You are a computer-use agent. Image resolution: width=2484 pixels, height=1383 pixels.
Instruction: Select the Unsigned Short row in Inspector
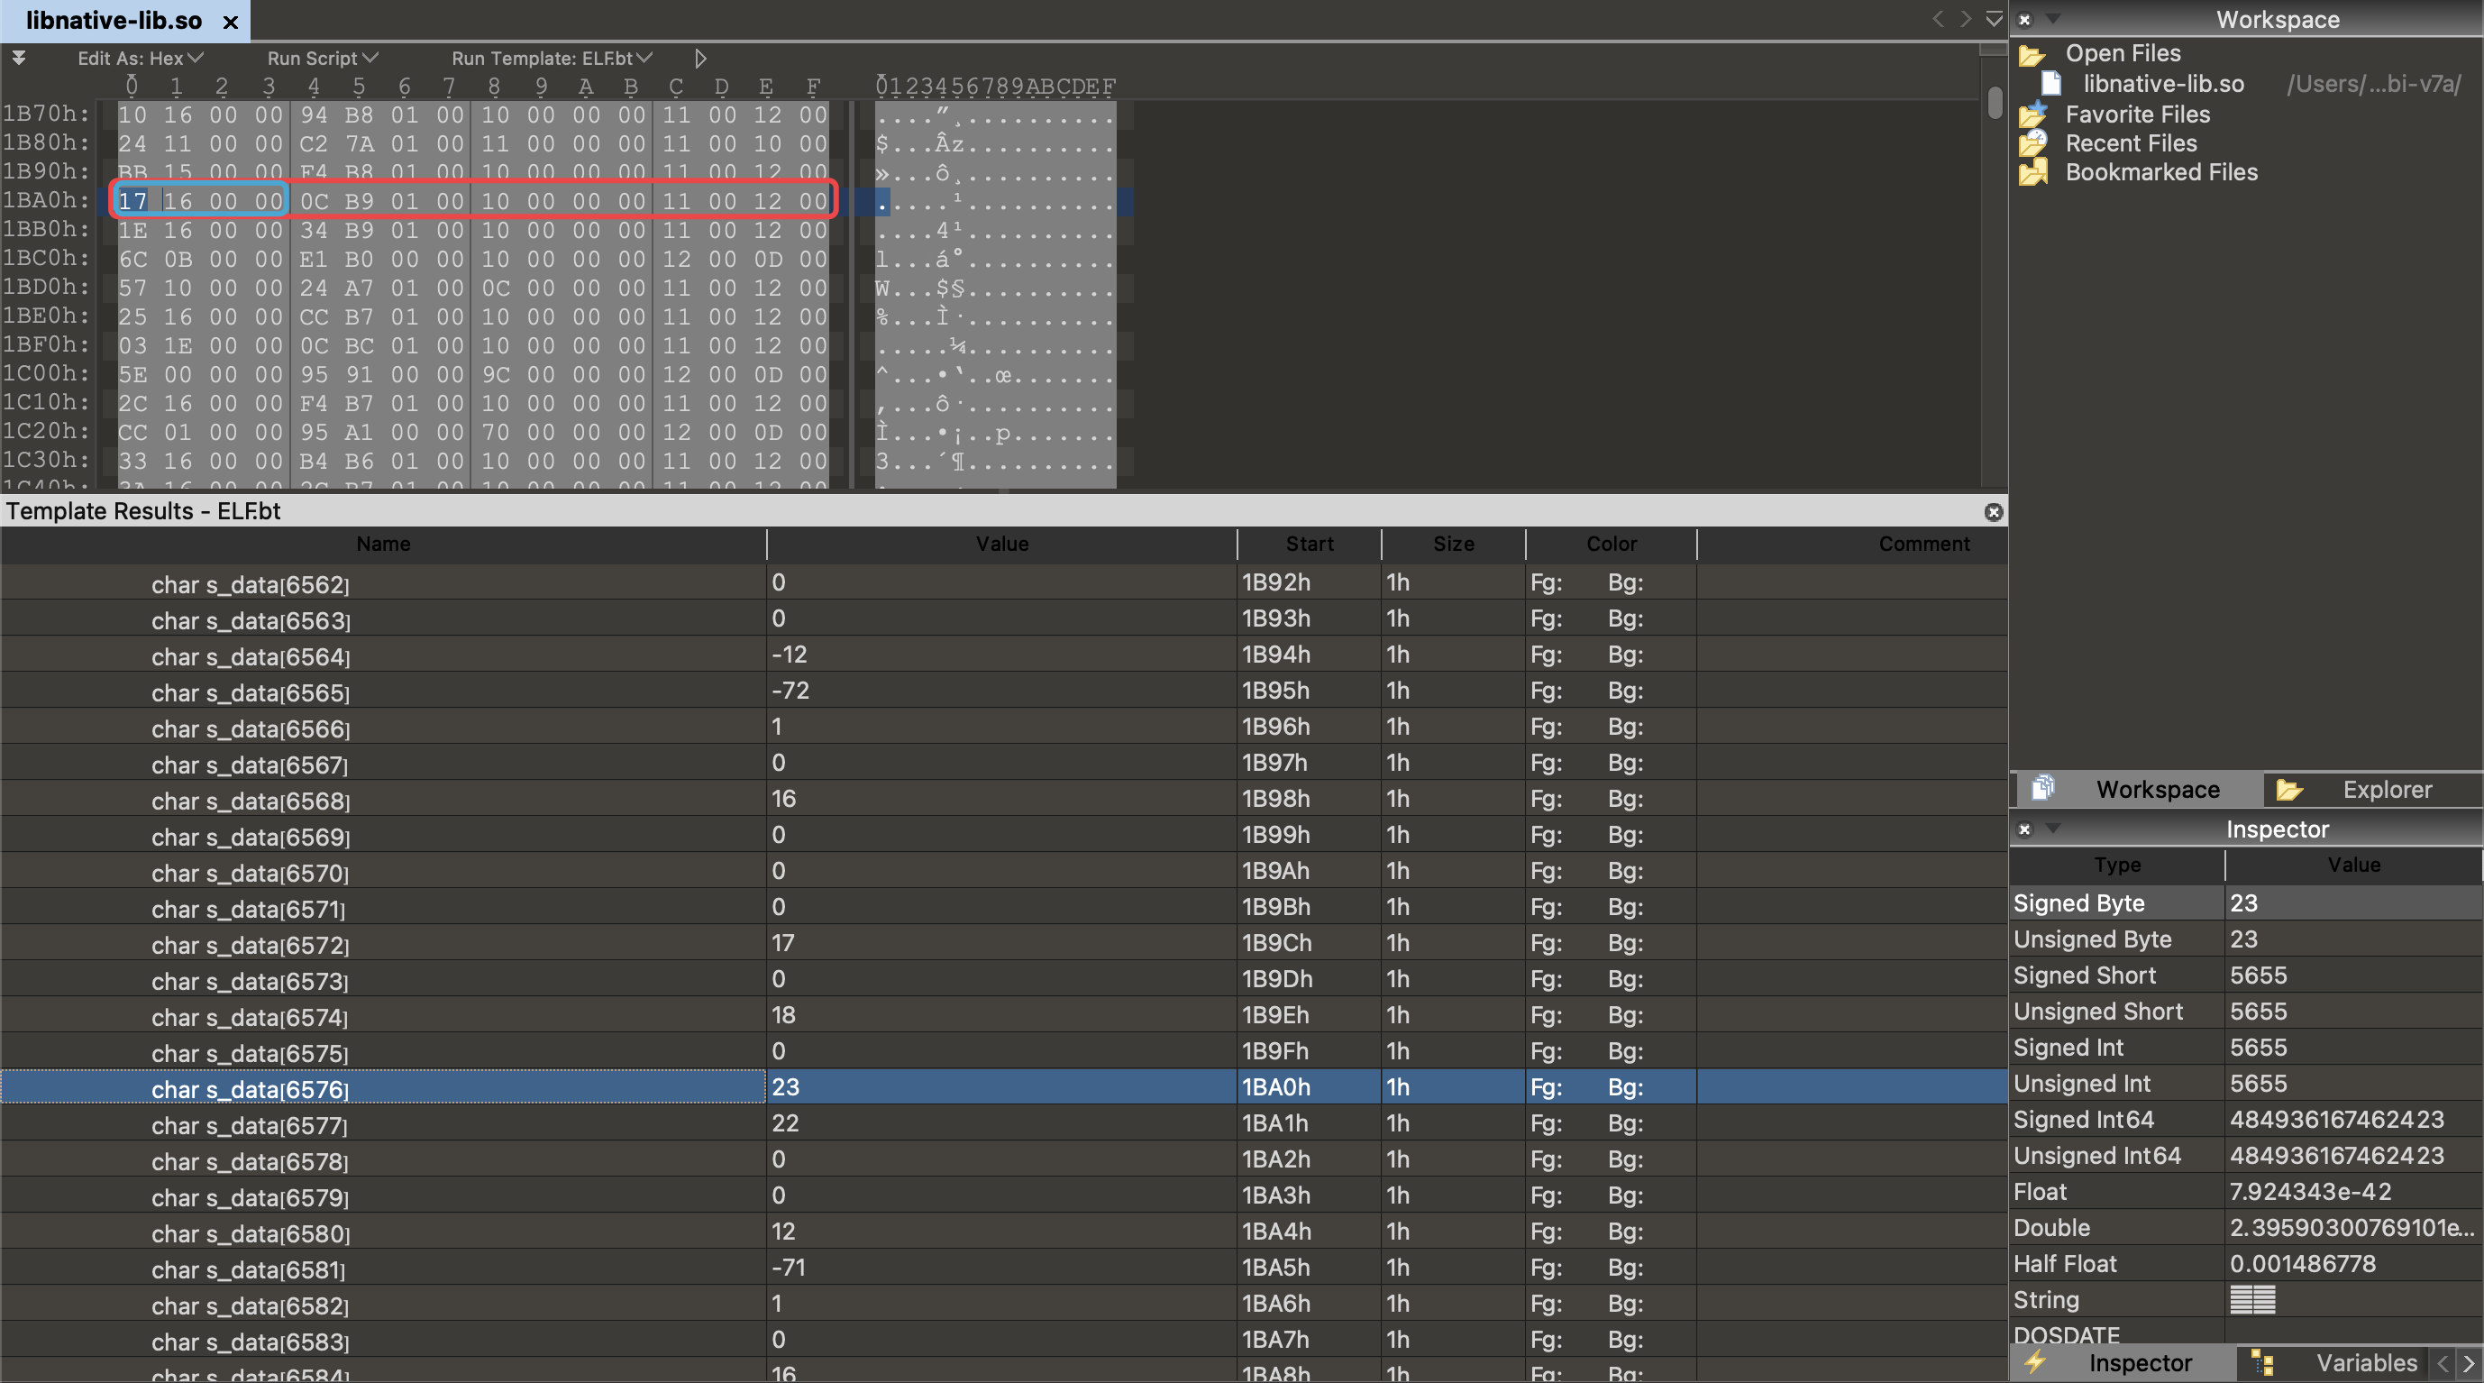[2098, 1012]
